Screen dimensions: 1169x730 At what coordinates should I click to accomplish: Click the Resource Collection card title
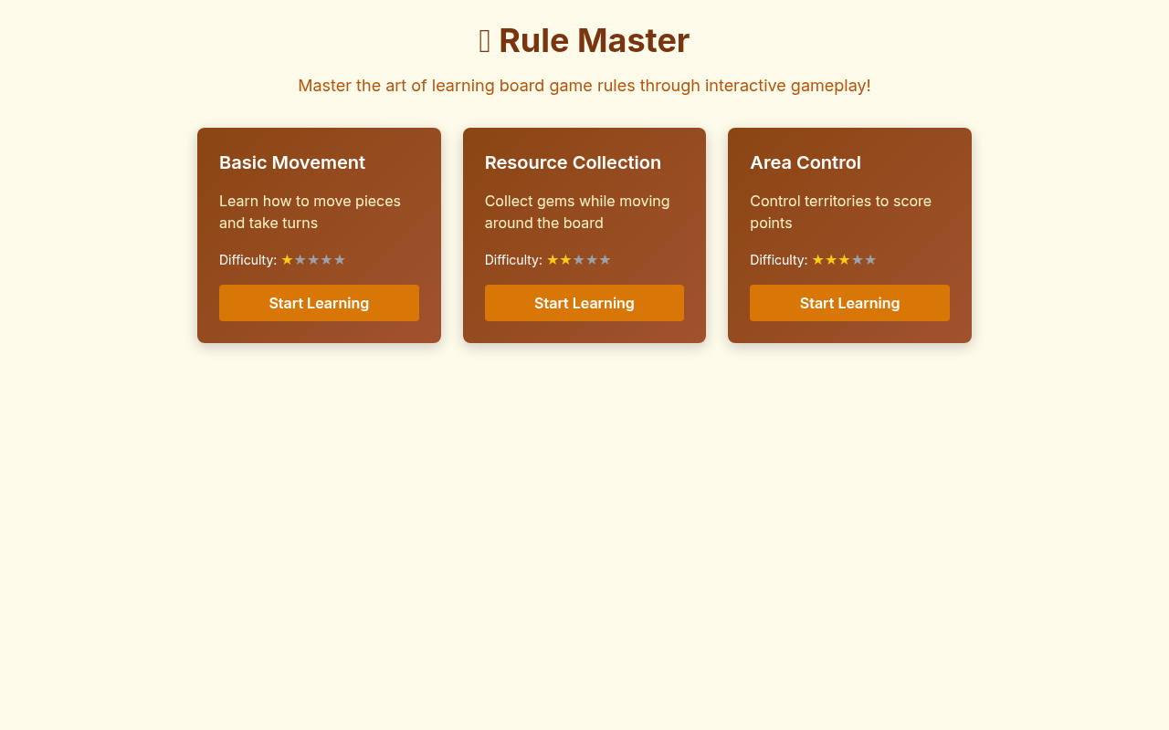pyautogui.click(x=573, y=162)
